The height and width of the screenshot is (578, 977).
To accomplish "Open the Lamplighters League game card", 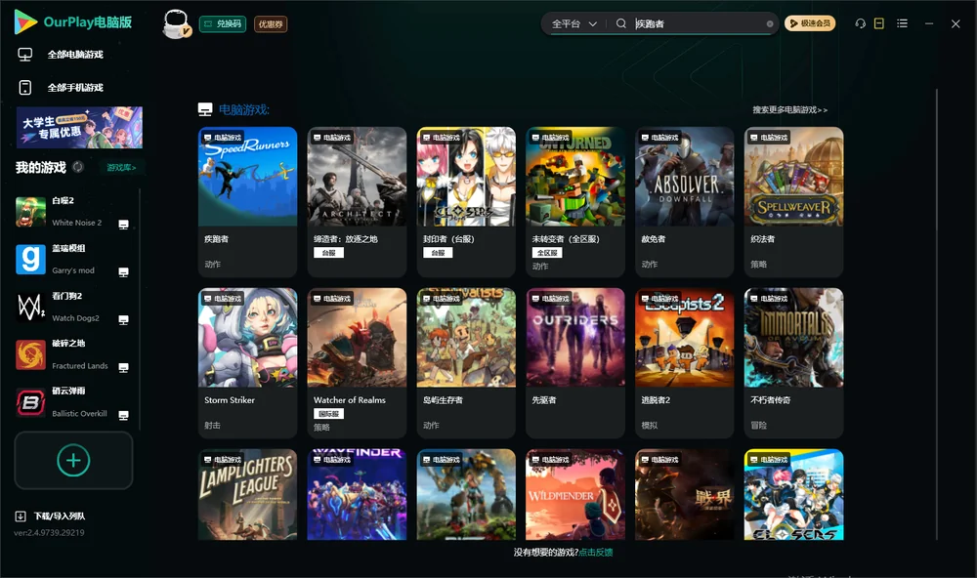I will (247, 495).
